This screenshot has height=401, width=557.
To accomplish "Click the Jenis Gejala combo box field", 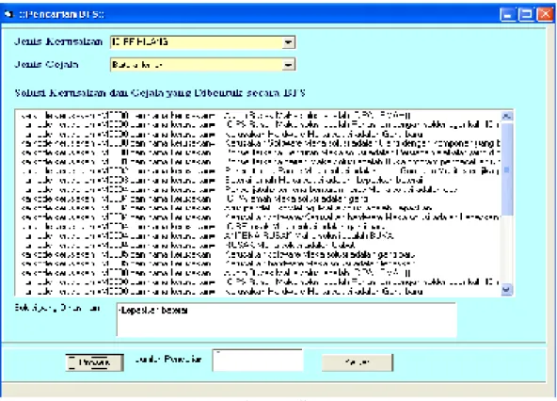I will (x=202, y=65).
